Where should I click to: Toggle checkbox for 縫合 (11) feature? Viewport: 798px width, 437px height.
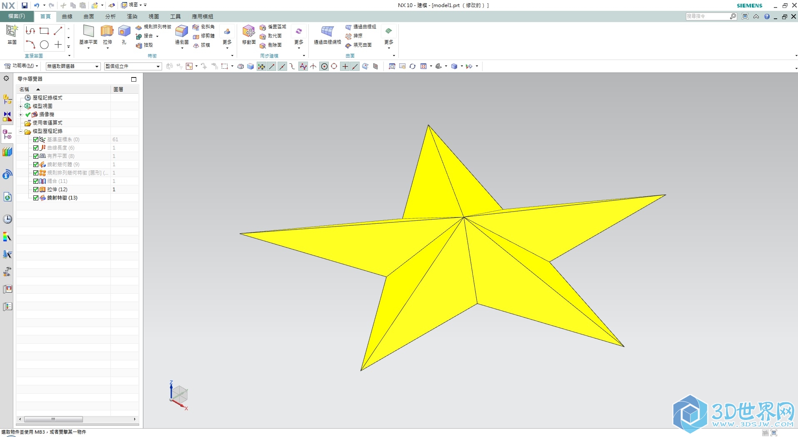tap(36, 181)
